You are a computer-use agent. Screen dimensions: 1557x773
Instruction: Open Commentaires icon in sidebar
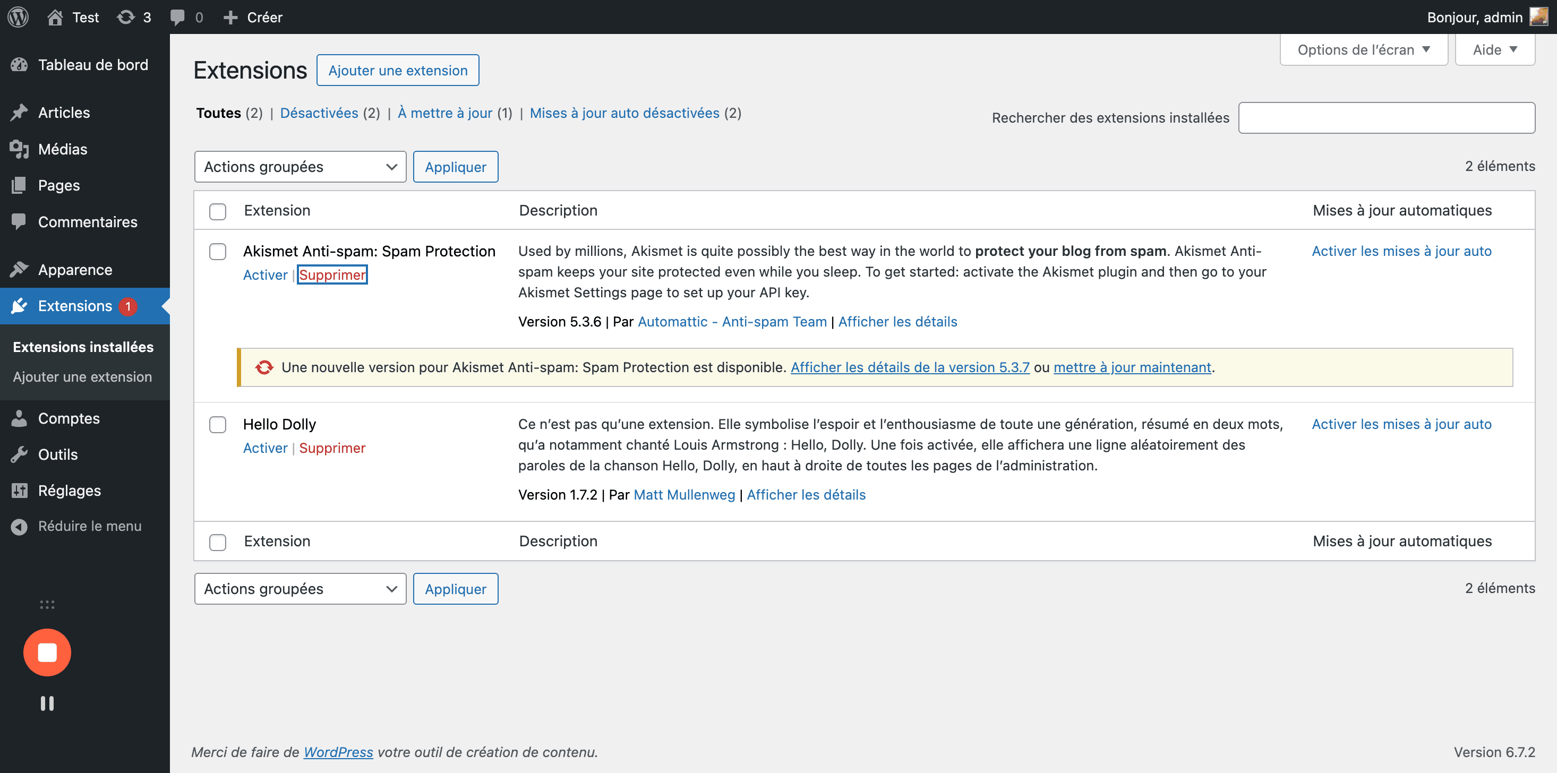click(x=19, y=222)
